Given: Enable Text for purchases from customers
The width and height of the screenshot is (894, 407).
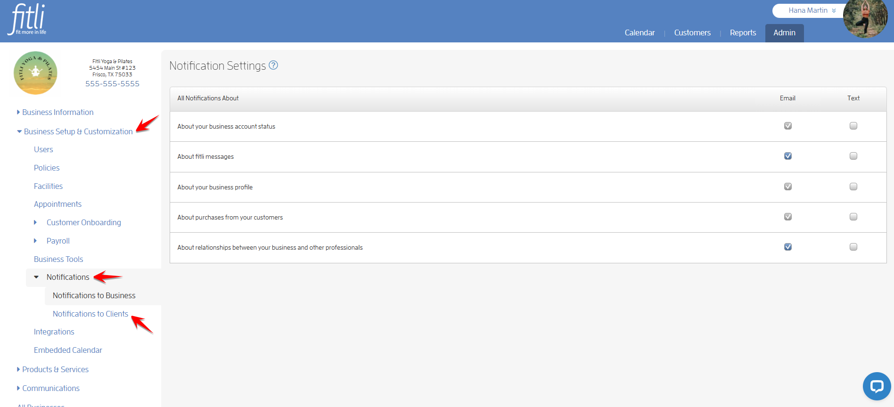Looking at the screenshot, I should (x=853, y=217).
